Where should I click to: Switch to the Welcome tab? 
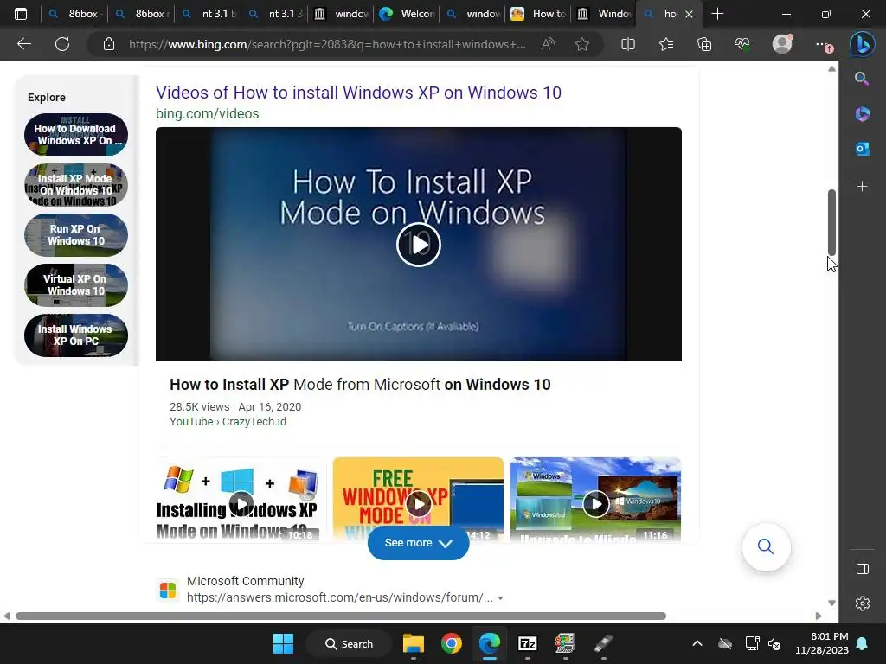pyautogui.click(x=408, y=14)
